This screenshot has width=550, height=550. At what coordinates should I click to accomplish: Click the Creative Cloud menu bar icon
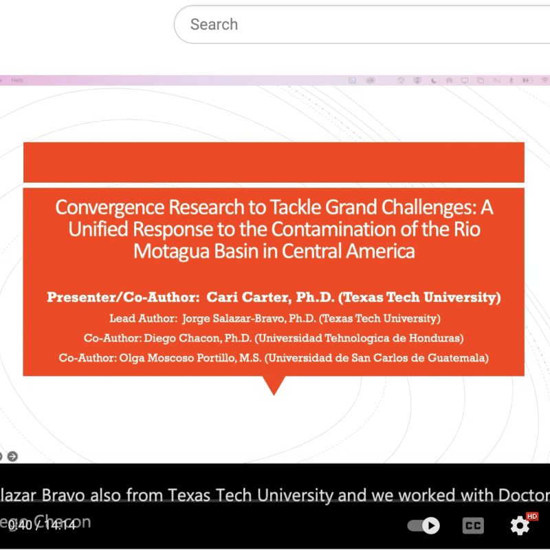(371, 80)
